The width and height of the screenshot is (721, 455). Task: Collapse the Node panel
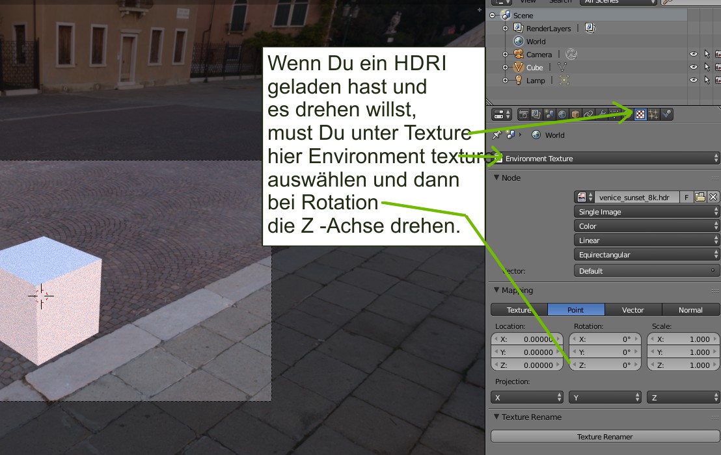coord(497,177)
